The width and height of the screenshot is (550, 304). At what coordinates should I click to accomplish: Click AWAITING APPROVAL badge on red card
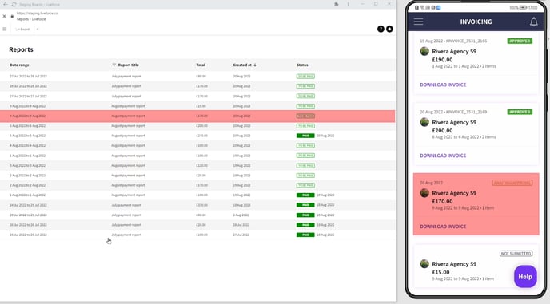pyautogui.click(x=512, y=183)
